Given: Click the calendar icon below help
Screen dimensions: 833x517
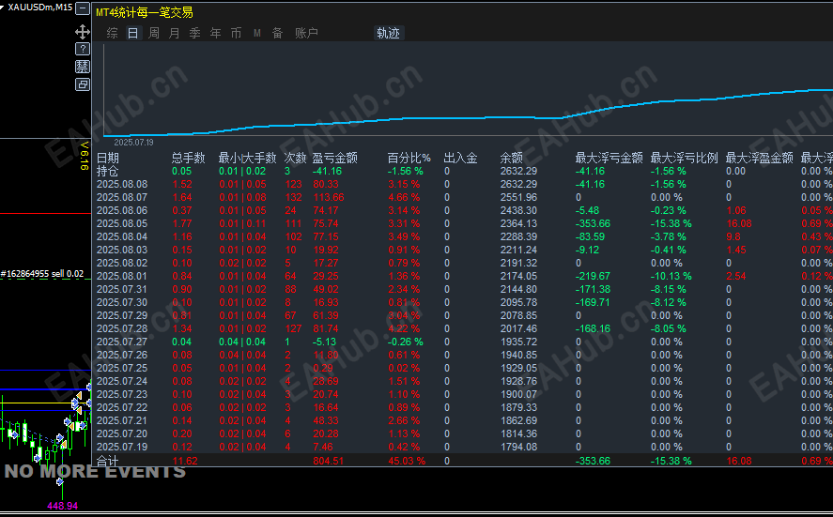Looking at the screenshot, I should point(83,67).
